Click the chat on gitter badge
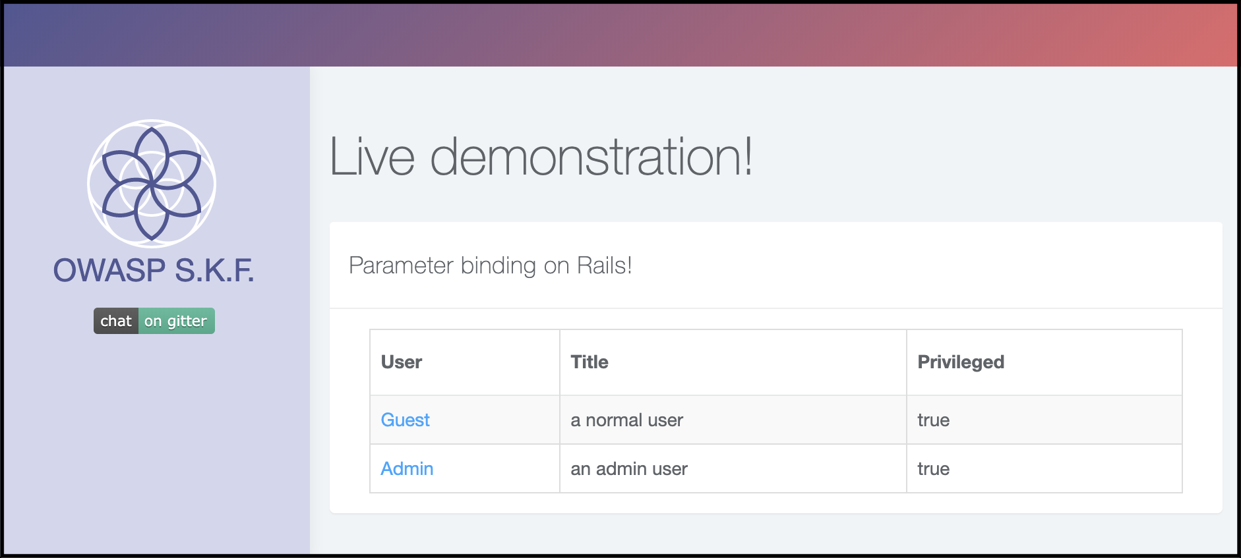Image resolution: width=1241 pixels, height=558 pixels. (154, 321)
